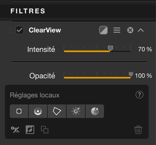Click the Intensité slider handle
156x145 pixels.
coord(110,48)
